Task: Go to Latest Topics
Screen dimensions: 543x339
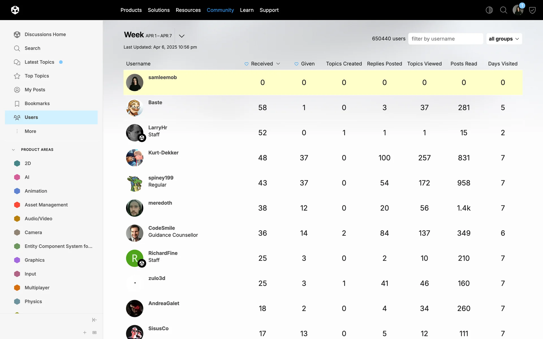Action: coord(39,62)
